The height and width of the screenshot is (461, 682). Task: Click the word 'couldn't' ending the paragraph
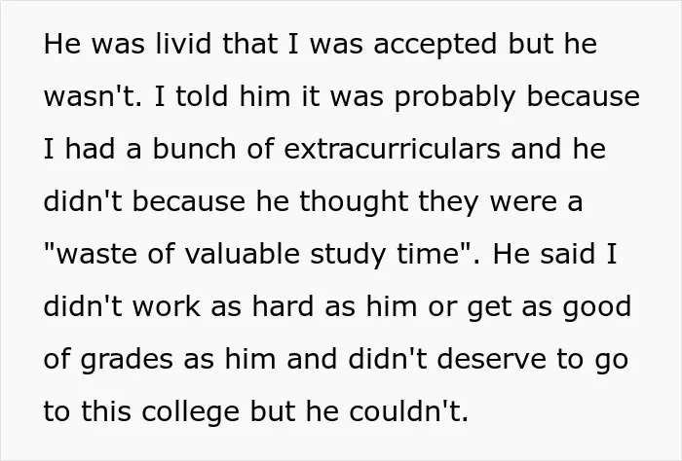pos(409,411)
